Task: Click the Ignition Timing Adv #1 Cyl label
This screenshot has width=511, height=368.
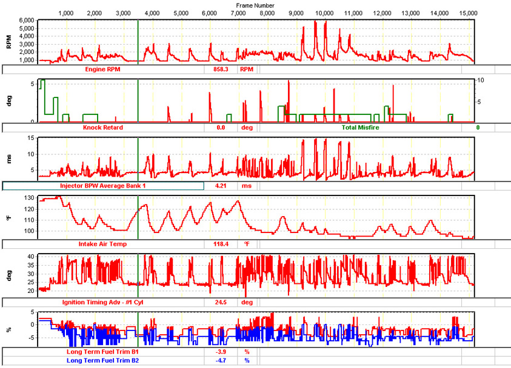Action: click(x=103, y=302)
